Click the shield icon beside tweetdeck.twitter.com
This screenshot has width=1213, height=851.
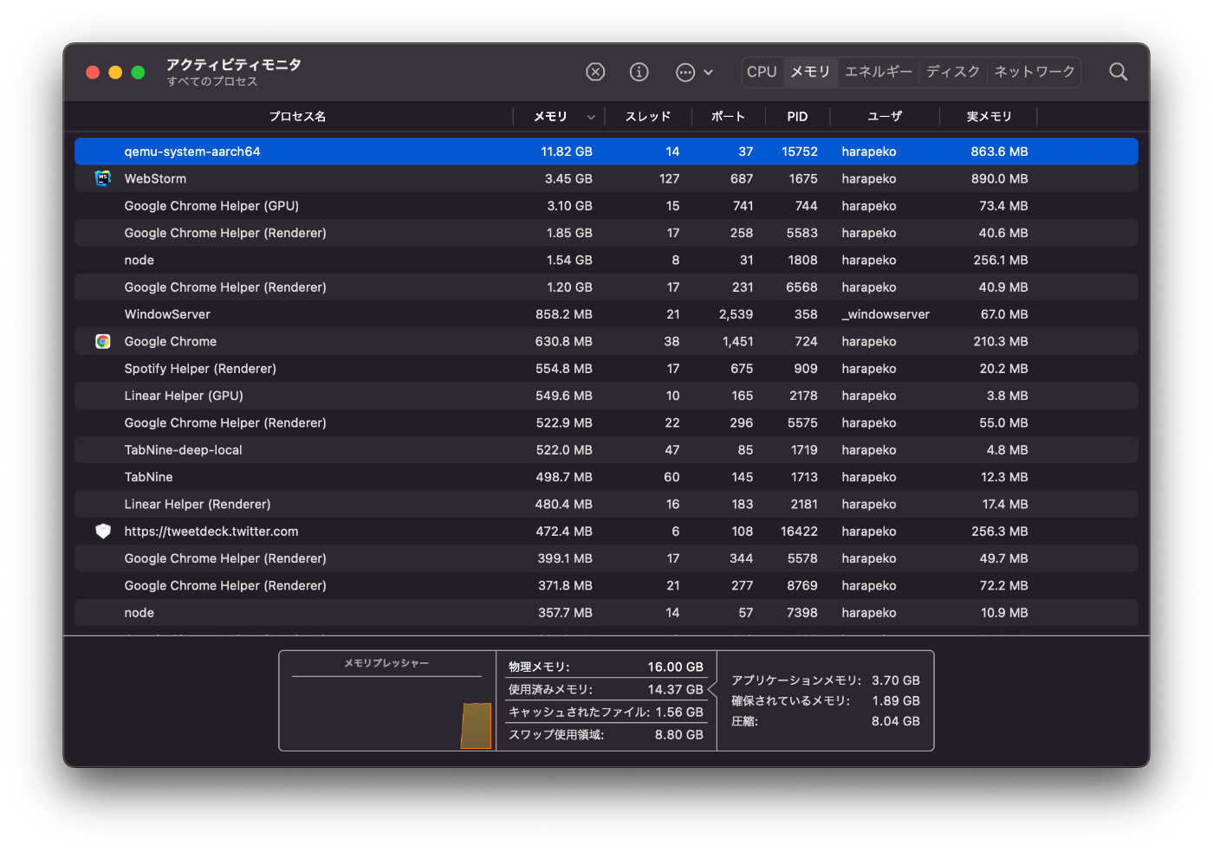pyautogui.click(x=103, y=532)
